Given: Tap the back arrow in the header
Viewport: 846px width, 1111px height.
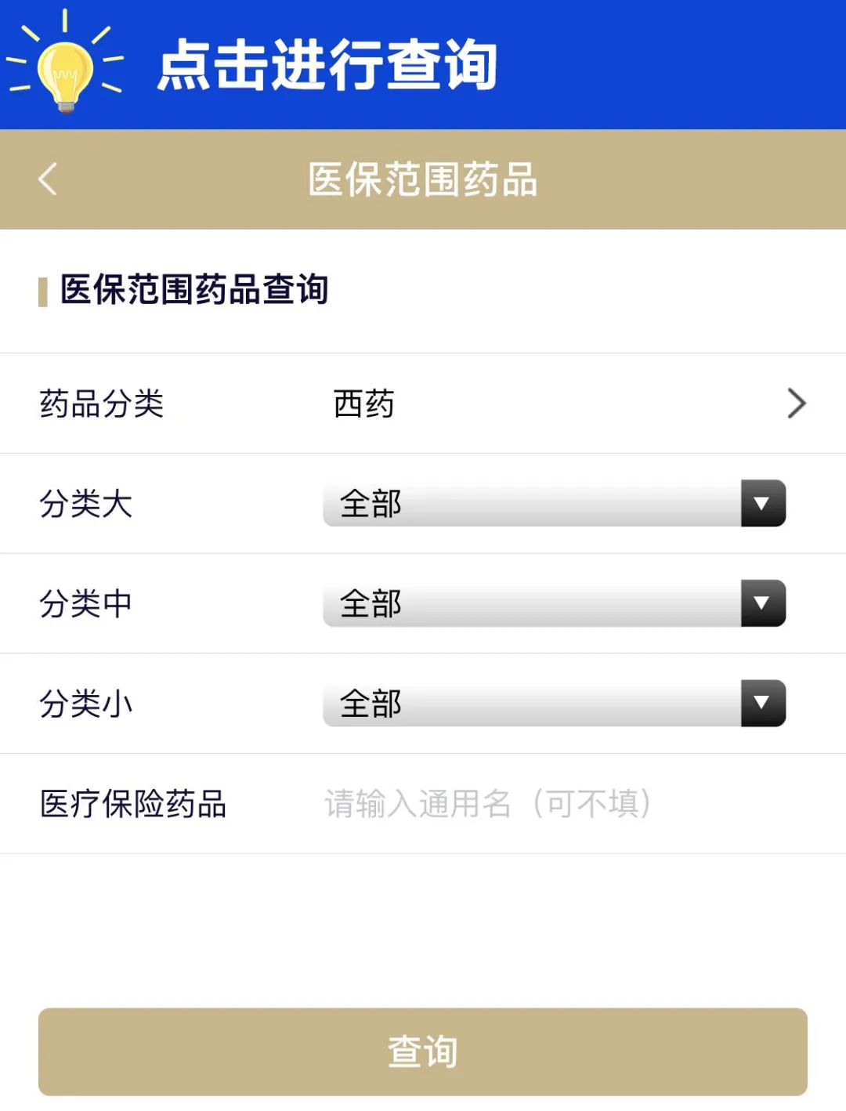Looking at the screenshot, I should point(48,179).
